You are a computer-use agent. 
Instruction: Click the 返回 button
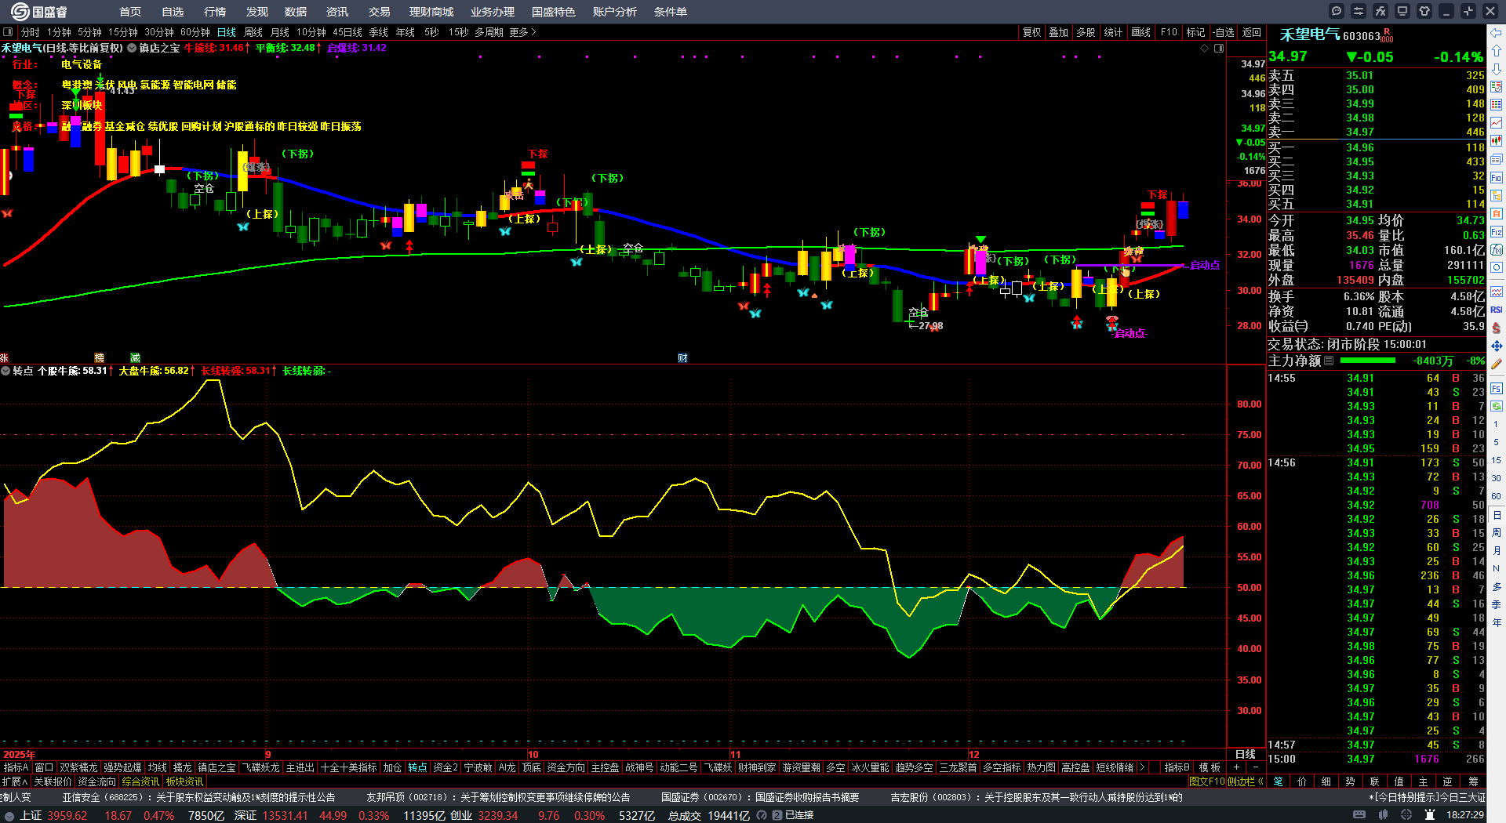(1252, 32)
